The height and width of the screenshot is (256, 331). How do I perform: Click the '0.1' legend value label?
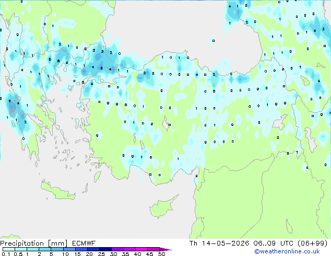6,254
